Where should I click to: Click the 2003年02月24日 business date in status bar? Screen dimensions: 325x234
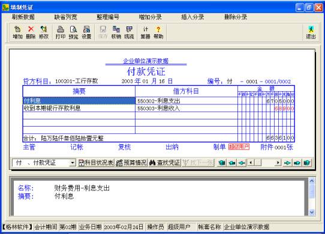click(124, 227)
